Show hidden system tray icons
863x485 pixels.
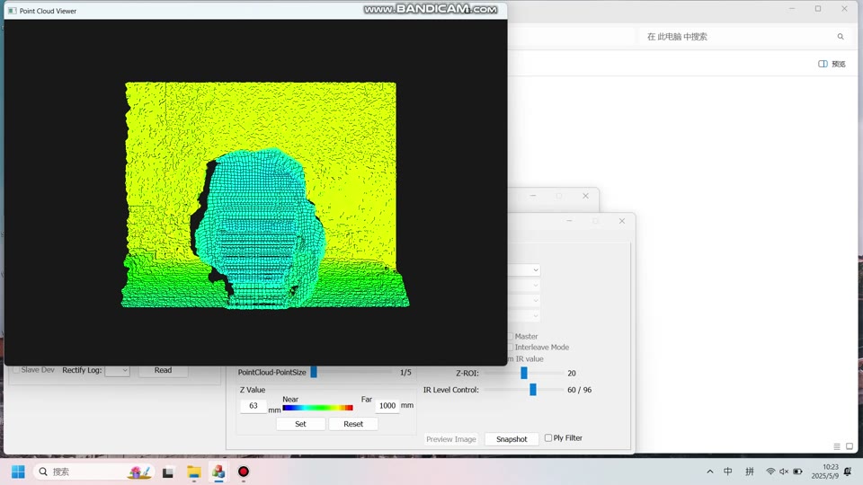(x=710, y=472)
